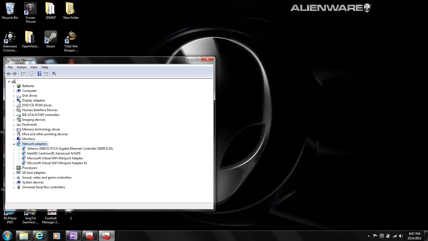428x241 pixels.
Task: Show hidden tray icons arrow
Action: coord(369,236)
